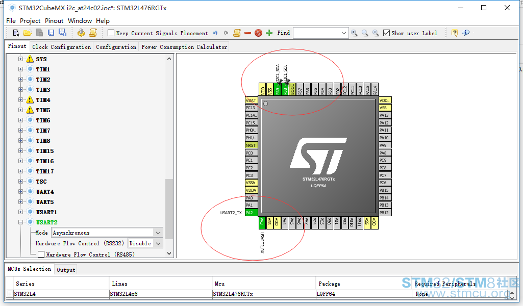Expand the SYS tree node
The width and height of the screenshot is (523, 306).
coord(21,59)
